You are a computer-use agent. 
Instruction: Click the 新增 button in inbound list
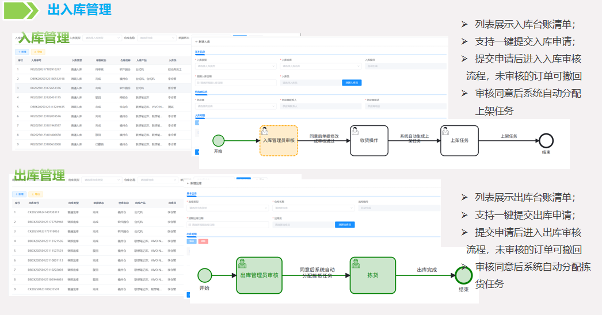click(22, 51)
